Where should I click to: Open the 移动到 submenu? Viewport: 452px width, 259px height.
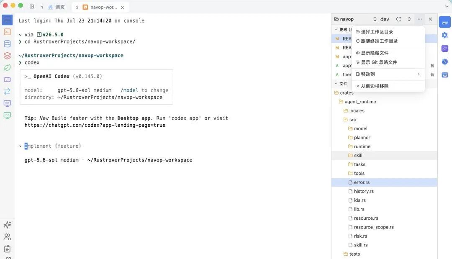[388, 74]
